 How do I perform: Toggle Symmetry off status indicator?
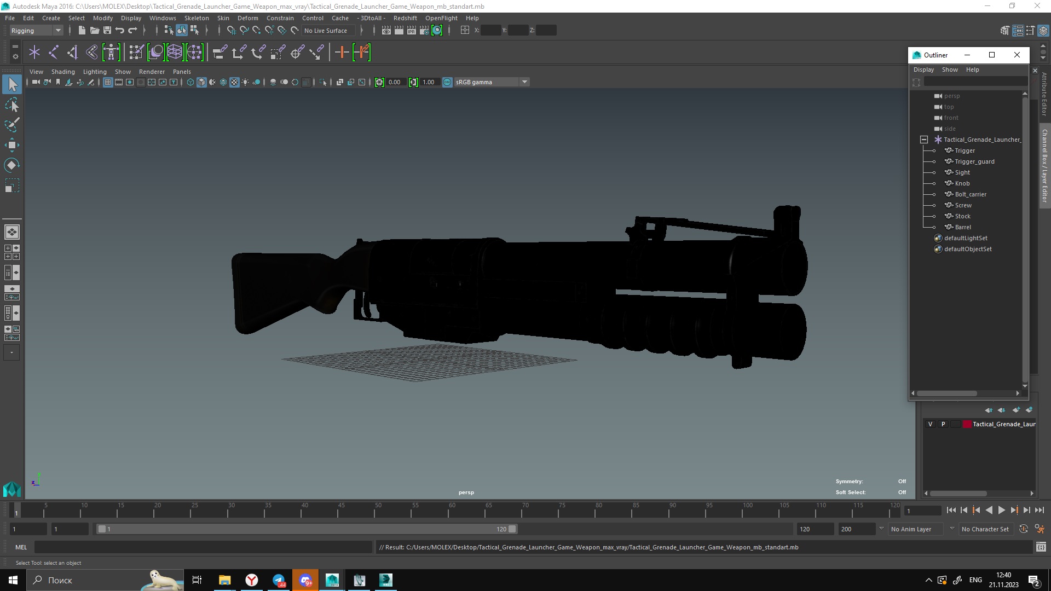[902, 482]
